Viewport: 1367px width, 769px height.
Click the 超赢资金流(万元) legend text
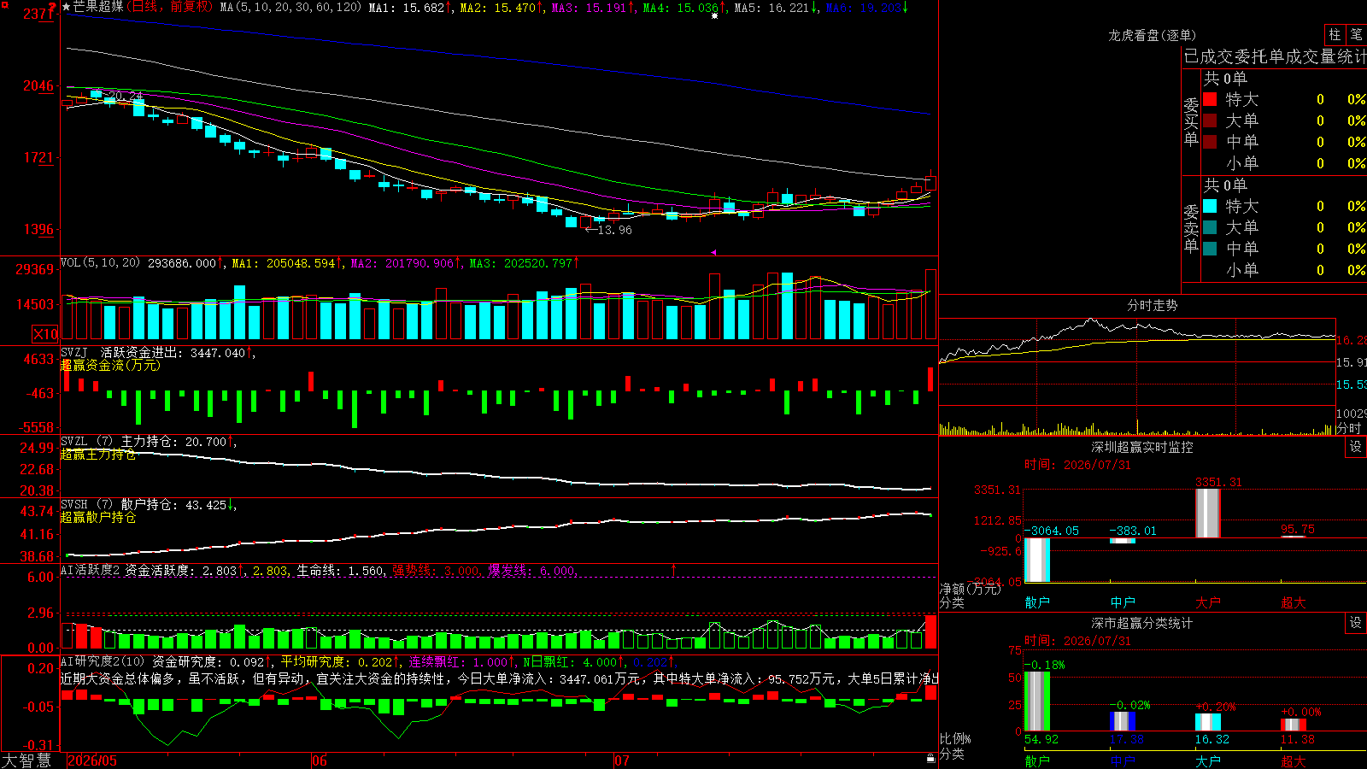(x=110, y=365)
